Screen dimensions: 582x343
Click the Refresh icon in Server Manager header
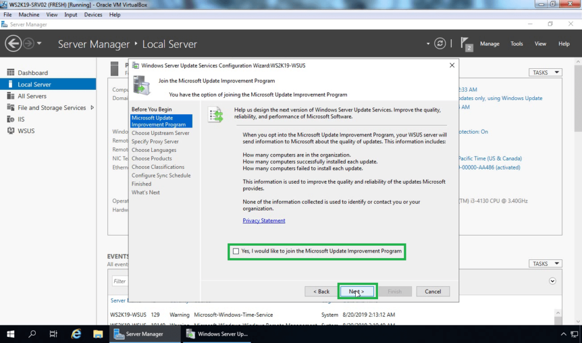tap(440, 43)
